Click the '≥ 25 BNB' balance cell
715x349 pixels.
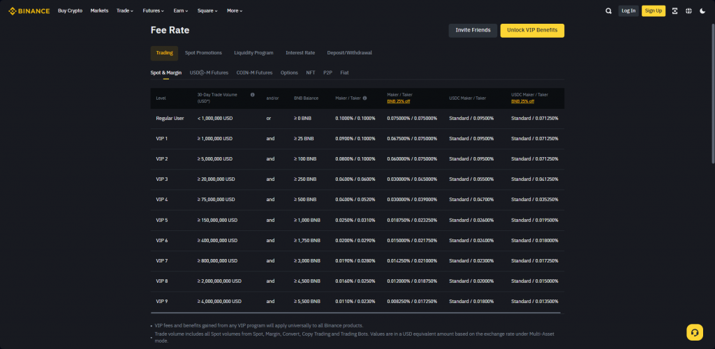(x=304, y=138)
